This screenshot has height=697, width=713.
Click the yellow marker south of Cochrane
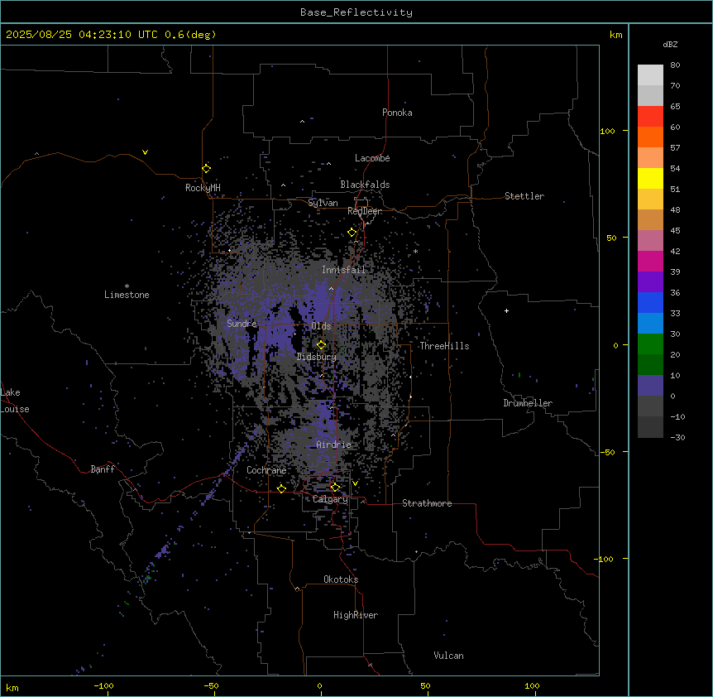[x=281, y=488]
